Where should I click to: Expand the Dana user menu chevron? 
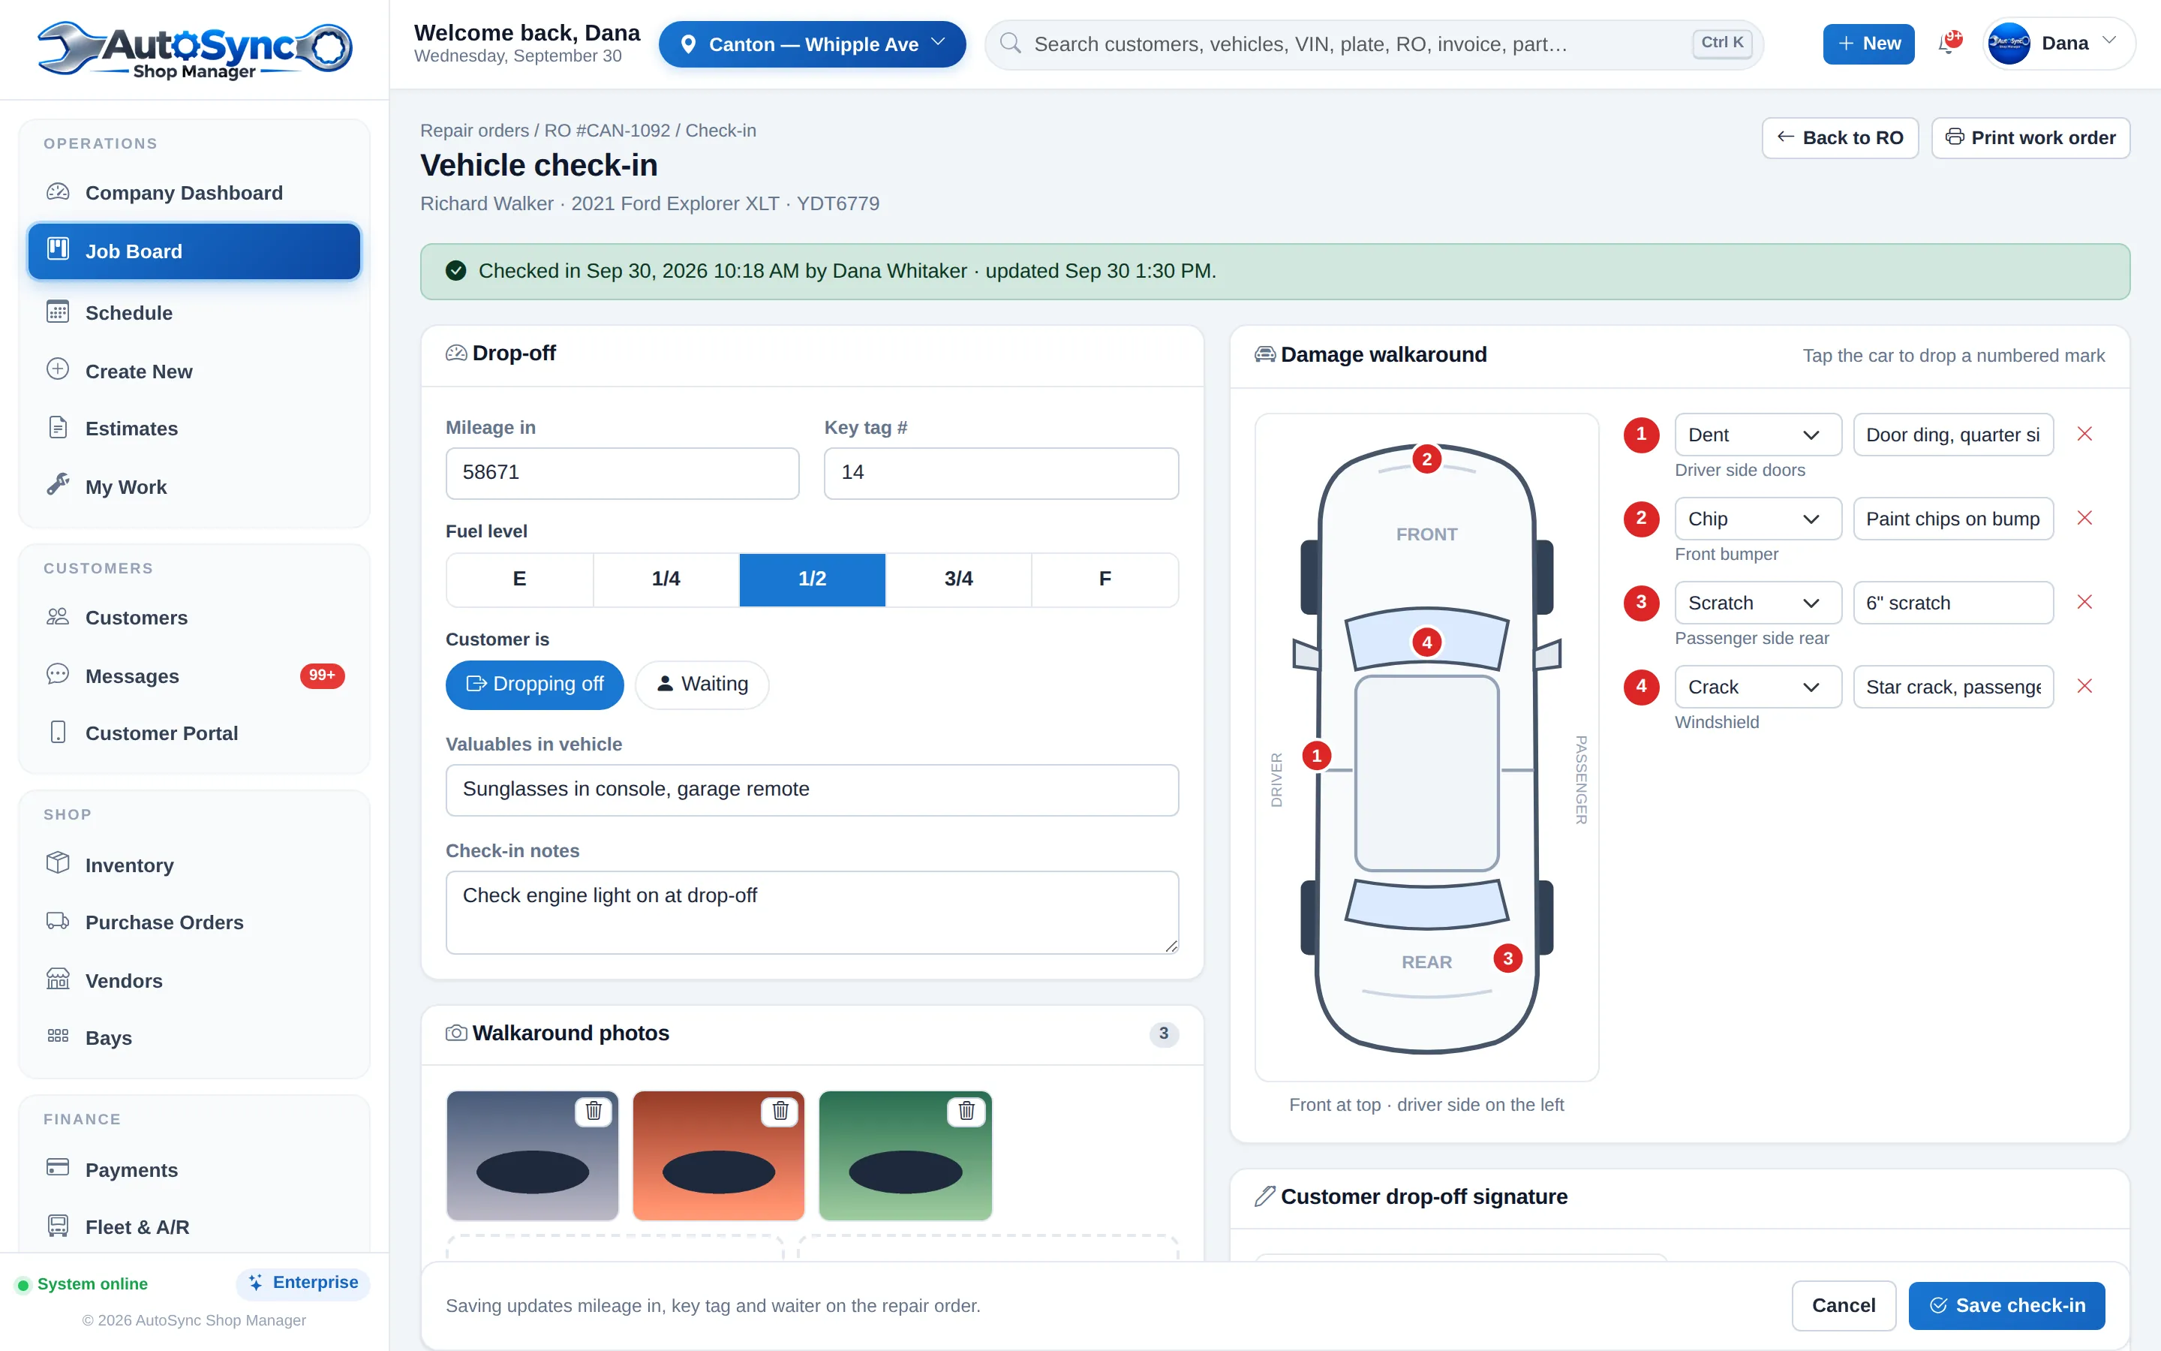click(x=2109, y=41)
